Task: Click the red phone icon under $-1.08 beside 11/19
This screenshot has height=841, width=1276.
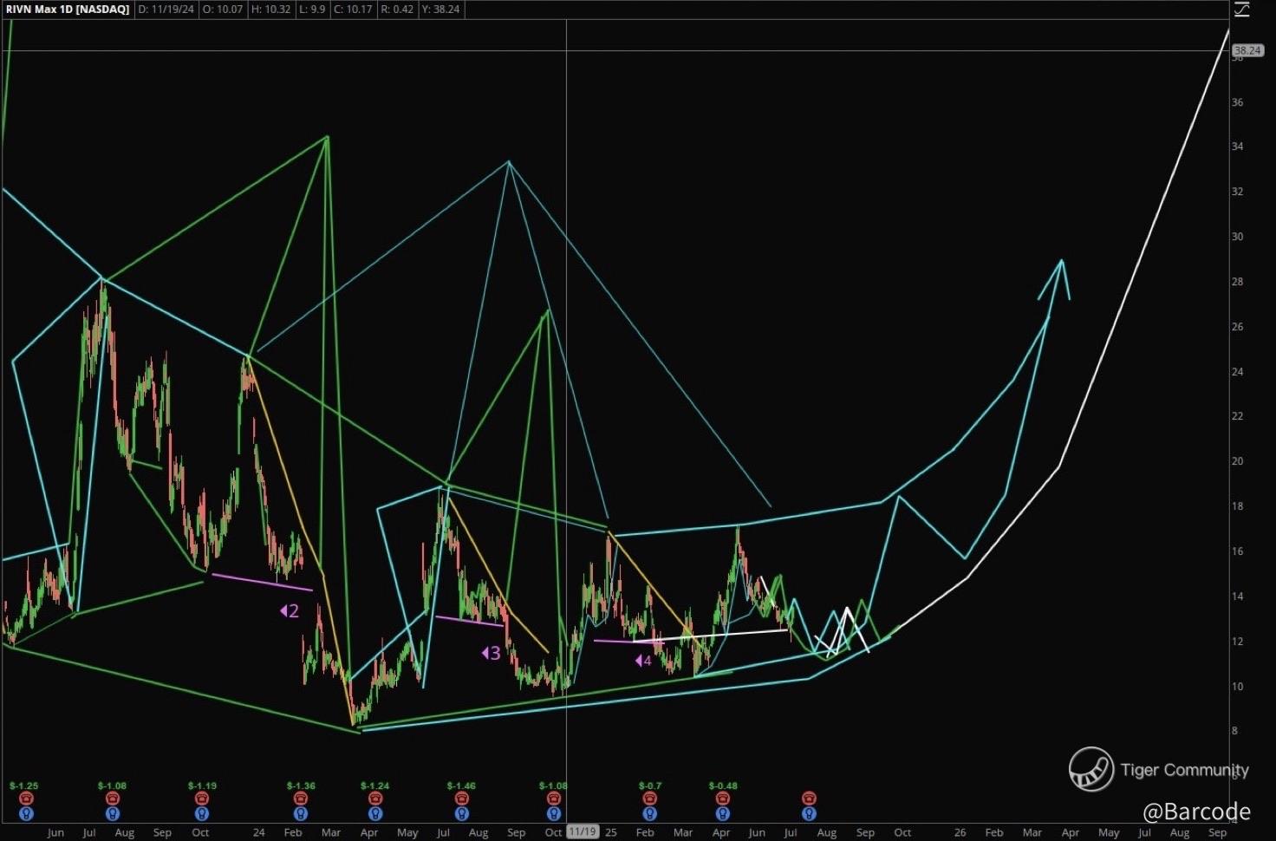Action: coord(554,799)
